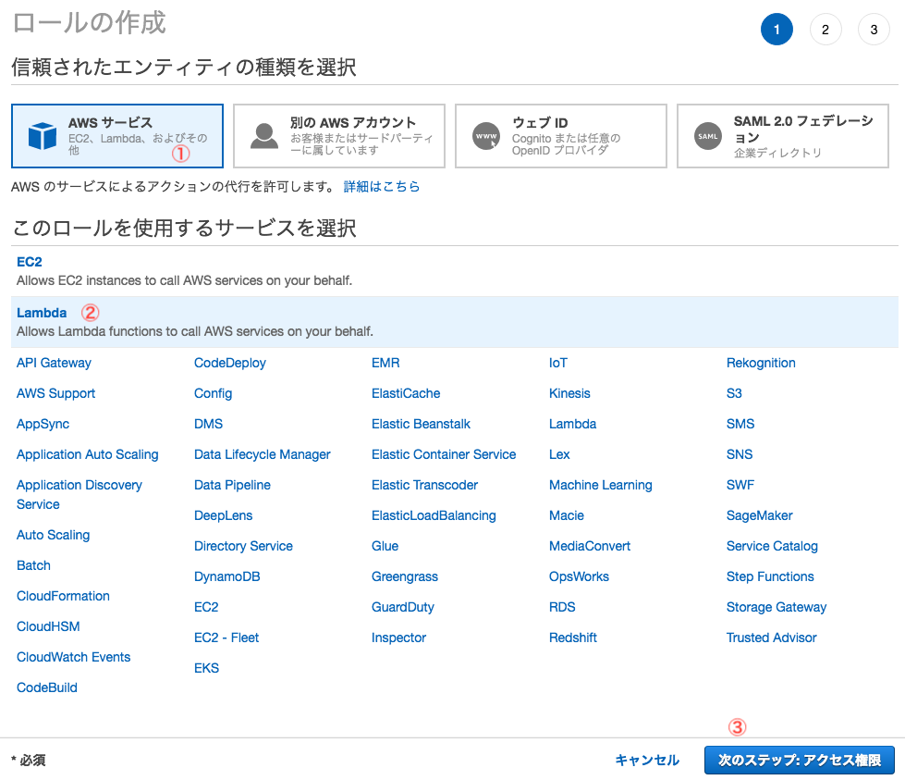Choose the AWS サービス entity type card
Screen dimensions: 905x780
tap(117, 136)
